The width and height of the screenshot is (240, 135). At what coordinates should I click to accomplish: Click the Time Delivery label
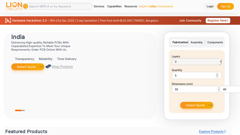(67, 59)
